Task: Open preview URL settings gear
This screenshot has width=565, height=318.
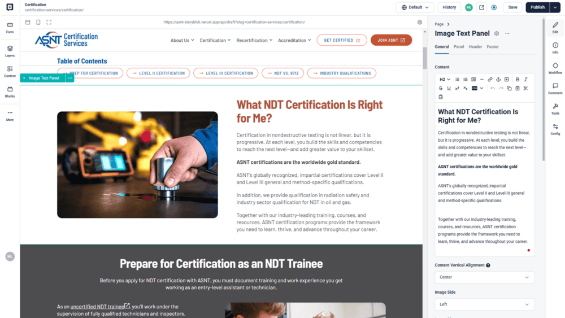Action: [420, 23]
